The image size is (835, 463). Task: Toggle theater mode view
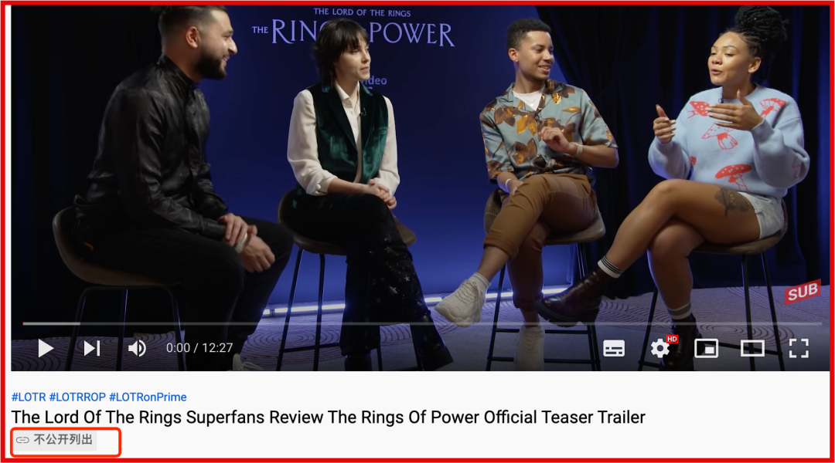[x=752, y=348]
